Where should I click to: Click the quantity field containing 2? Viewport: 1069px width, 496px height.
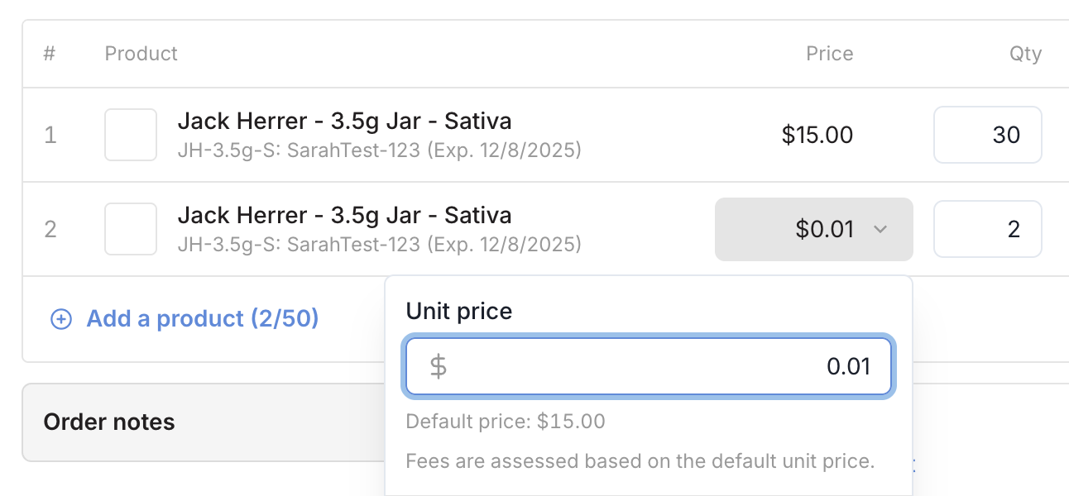987,229
